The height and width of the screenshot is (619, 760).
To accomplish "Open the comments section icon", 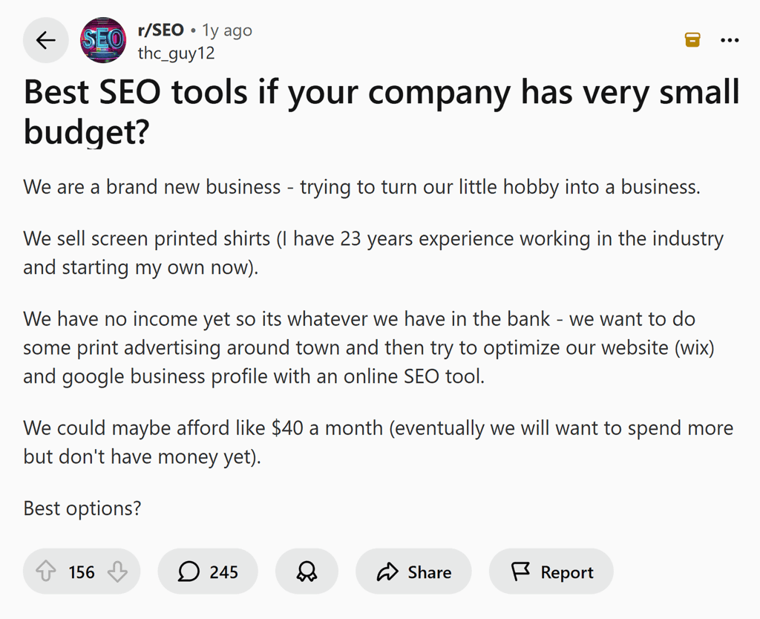I will tap(190, 571).
